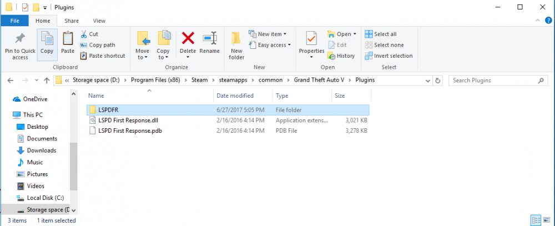Click Pin to Quick access icon

pyautogui.click(x=20, y=38)
